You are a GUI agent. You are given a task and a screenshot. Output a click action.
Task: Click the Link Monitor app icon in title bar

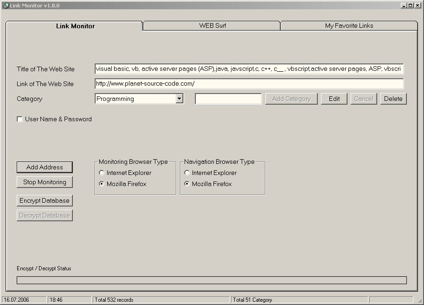(x=6, y=6)
